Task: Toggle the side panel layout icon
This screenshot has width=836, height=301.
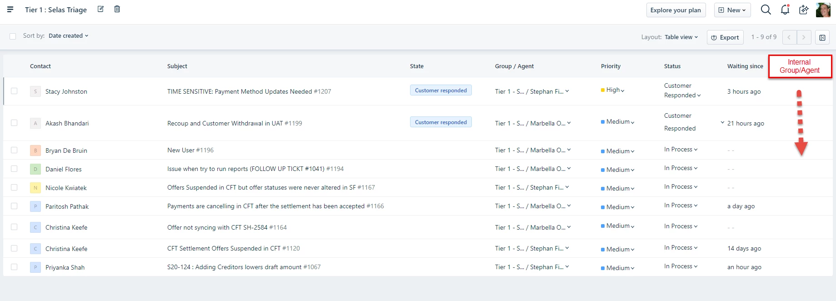Action: pyautogui.click(x=822, y=37)
